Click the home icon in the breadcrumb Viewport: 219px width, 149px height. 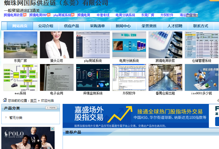tap(5, 100)
